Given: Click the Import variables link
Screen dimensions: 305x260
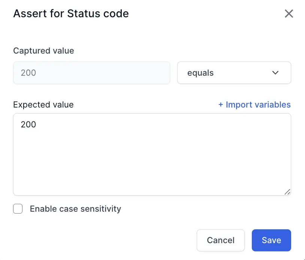Looking at the screenshot, I should [x=254, y=105].
